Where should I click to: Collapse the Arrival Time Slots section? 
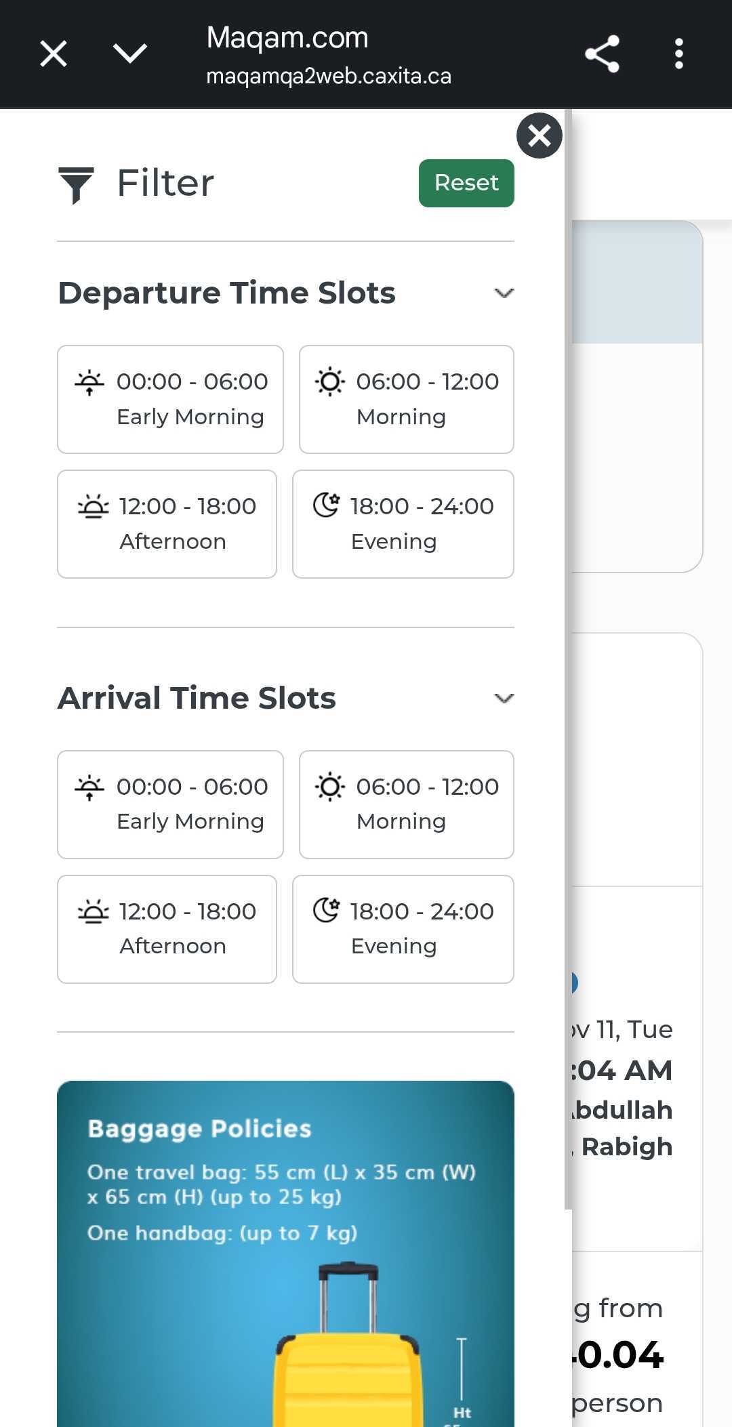(x=504, y=699)
